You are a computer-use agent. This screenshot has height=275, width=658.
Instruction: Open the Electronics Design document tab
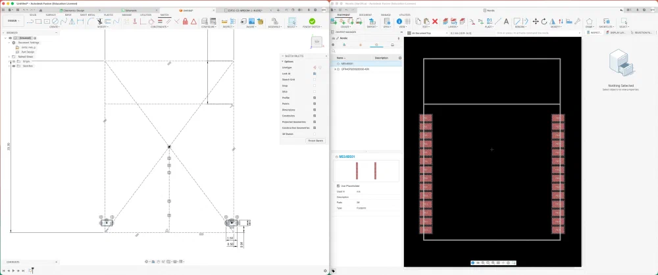point(74,10)
